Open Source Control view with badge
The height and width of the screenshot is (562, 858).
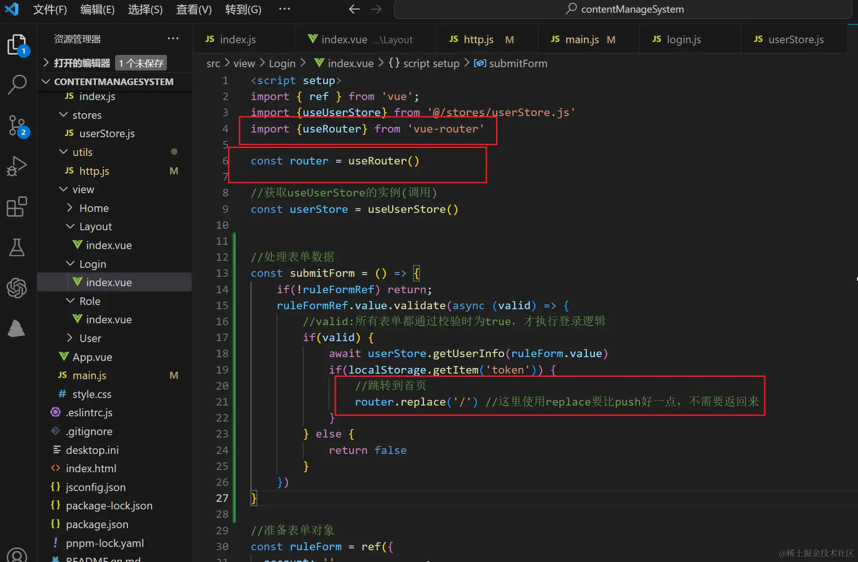click(17, 126)
